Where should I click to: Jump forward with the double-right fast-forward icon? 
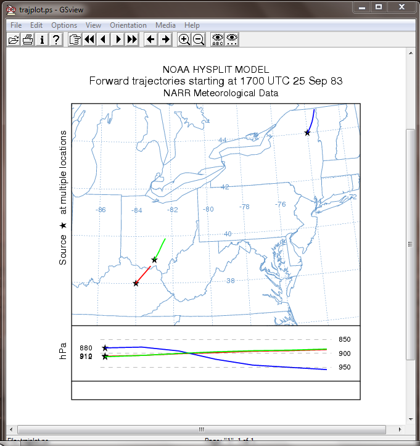(x=132, y=39)
